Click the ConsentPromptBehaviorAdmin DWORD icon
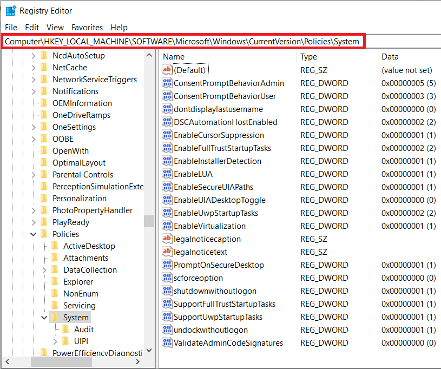The width and height of the screenshot is (441, 369). point(167,83)
